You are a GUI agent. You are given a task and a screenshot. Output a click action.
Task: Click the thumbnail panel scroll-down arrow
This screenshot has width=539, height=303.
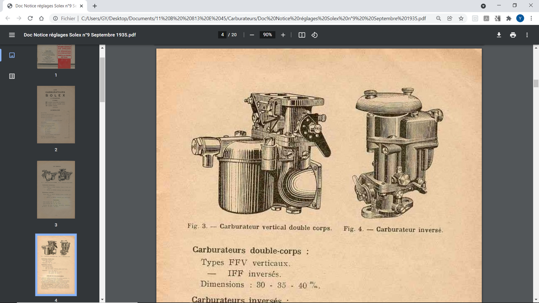(102, 300)
